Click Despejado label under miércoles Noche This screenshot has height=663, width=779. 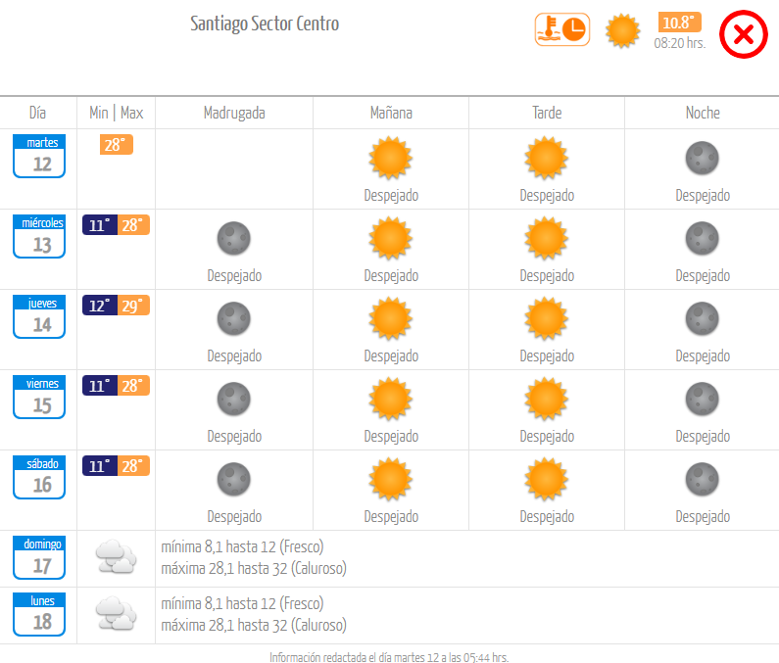tap(703, 275)
